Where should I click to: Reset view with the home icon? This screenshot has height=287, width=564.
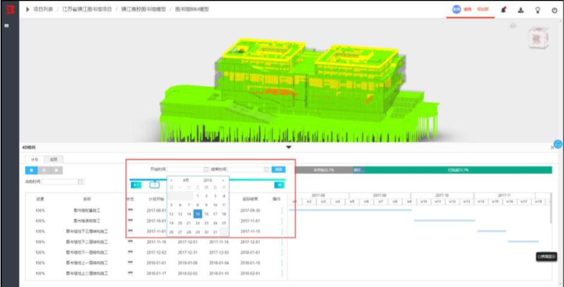(514, 26)
